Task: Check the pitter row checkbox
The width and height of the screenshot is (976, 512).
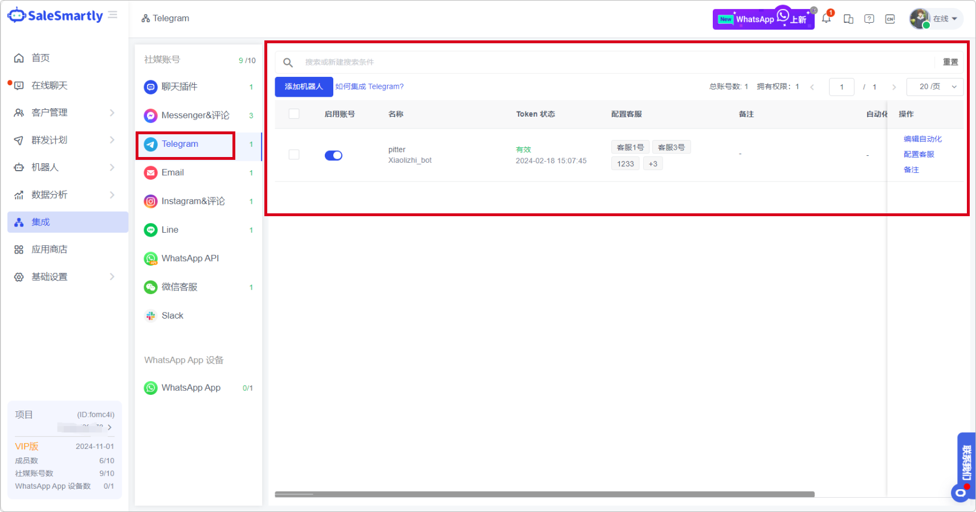Action: pyautogui.click(x=294, y=154)
